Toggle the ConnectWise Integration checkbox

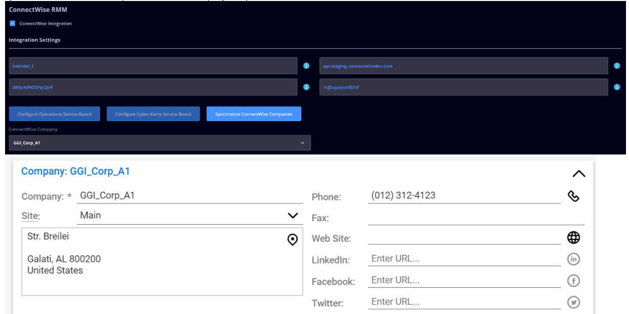pos(13,23)
